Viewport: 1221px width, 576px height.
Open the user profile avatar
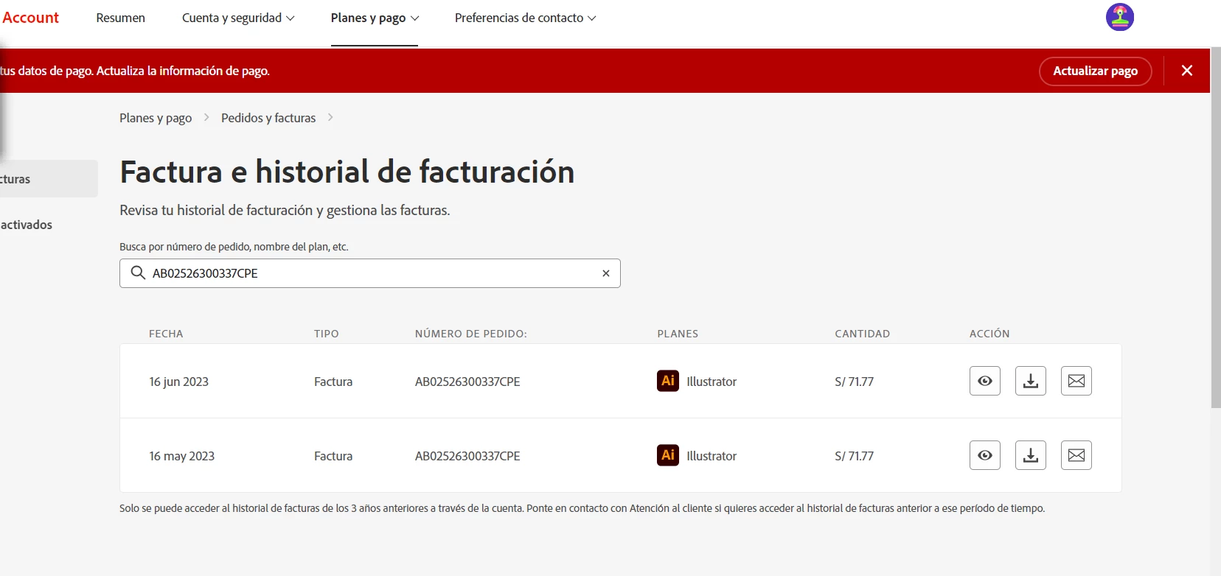click(1120, 17)
